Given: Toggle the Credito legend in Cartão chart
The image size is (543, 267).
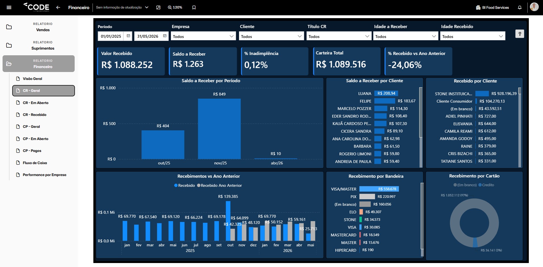Looking at the screenshot, I should (486, 185).
